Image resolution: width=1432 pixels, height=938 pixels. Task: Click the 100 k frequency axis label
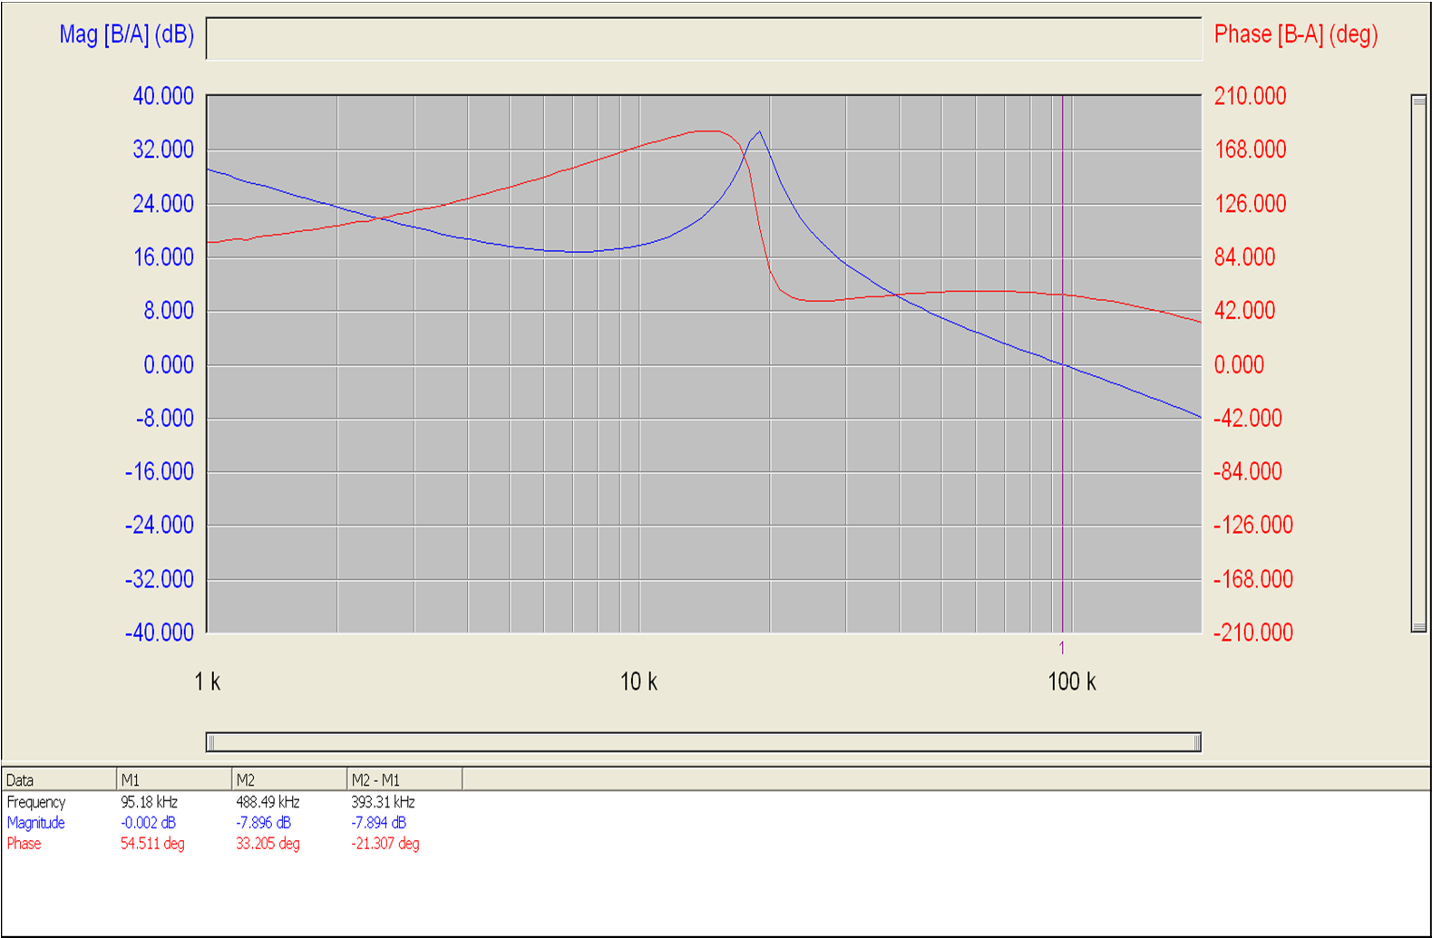[1072, 682]
